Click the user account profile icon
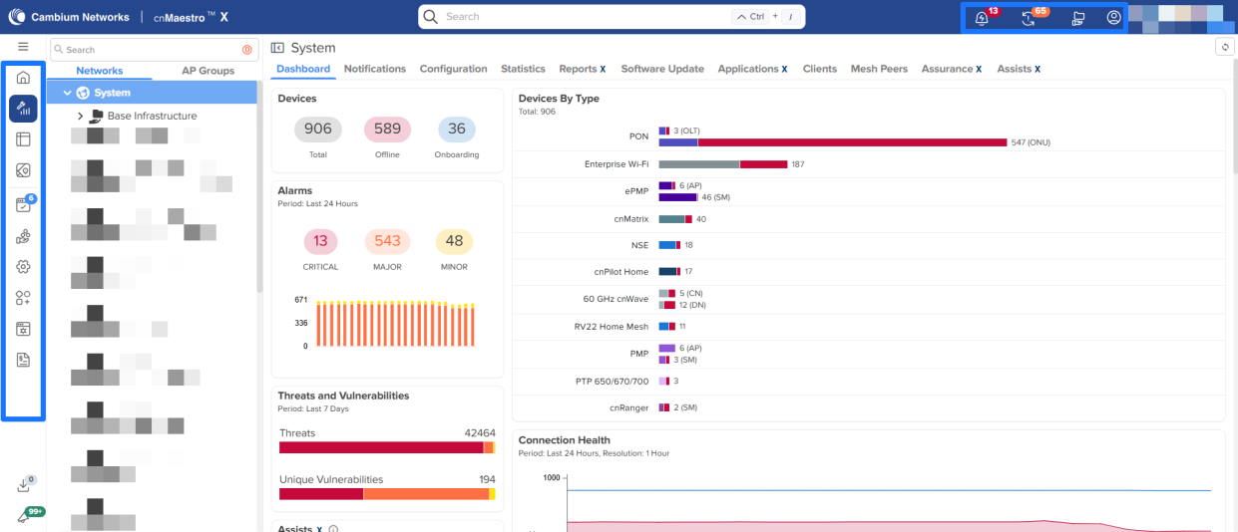The height and width of the screenshot is (532, 1238). (x=1114, y=18)
